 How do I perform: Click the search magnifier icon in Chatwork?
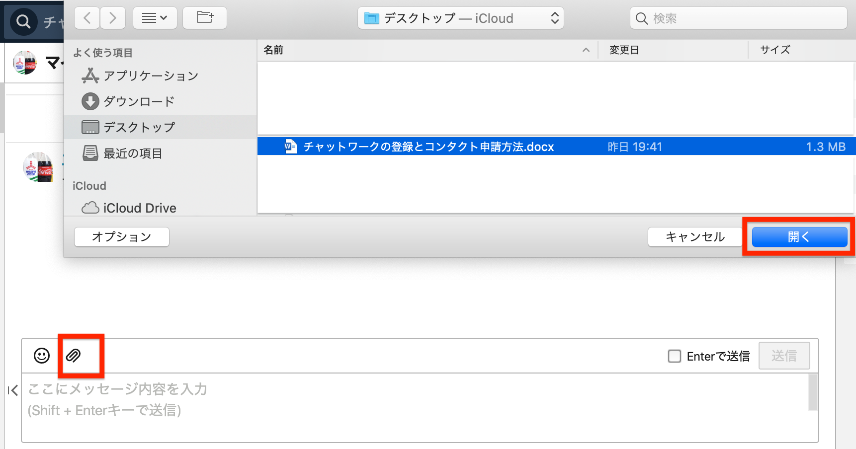point(23,21)
